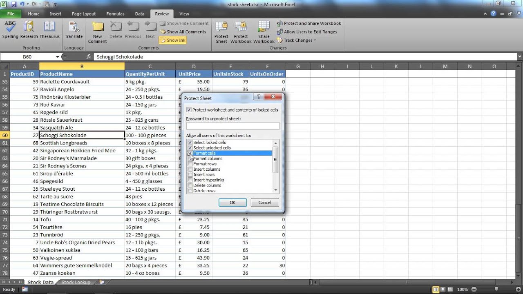Click the macro record icon in status bar

25,290
